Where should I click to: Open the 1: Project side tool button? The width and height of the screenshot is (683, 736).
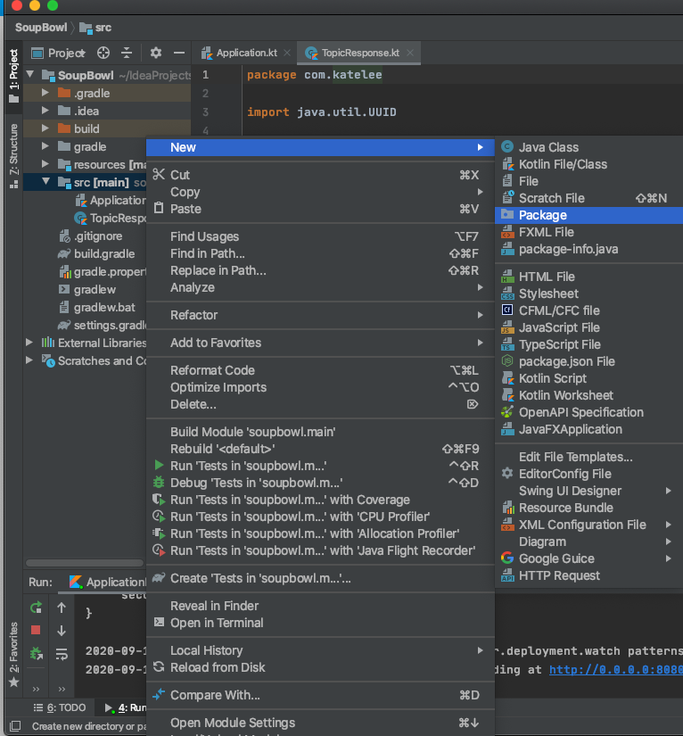click(13, 76)
